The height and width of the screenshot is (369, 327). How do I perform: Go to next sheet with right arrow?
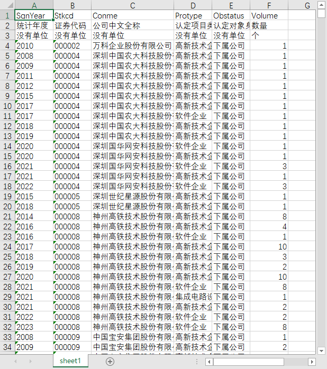click(30, 361)
